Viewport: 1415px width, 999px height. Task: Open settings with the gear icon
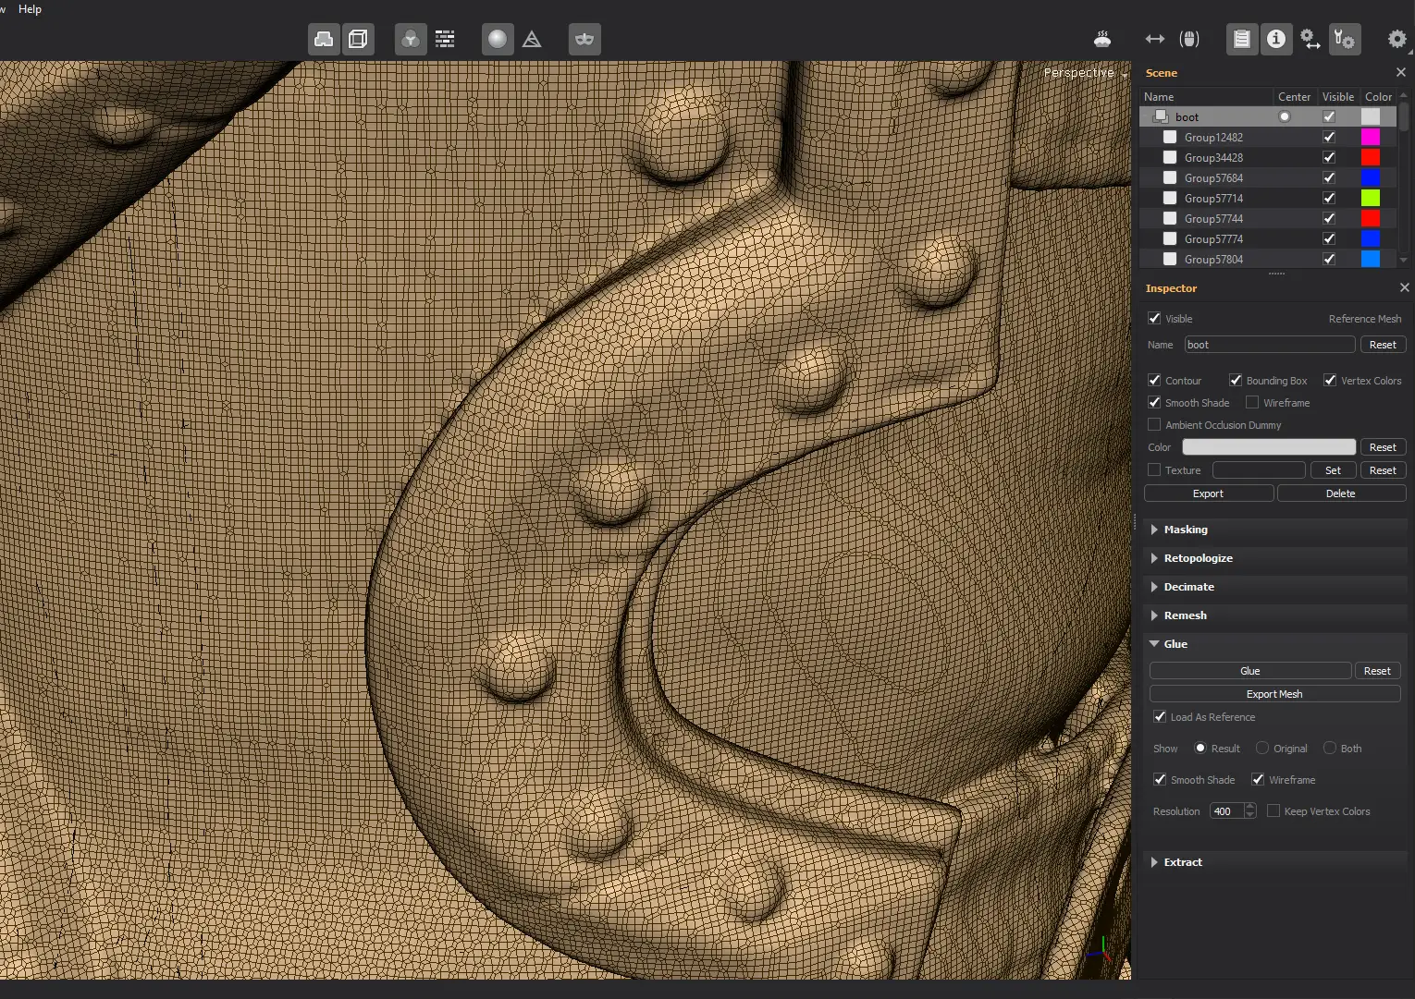point(1397,39)
